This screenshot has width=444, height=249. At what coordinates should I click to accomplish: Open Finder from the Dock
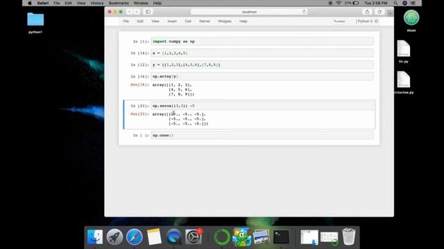coord(95,237)
